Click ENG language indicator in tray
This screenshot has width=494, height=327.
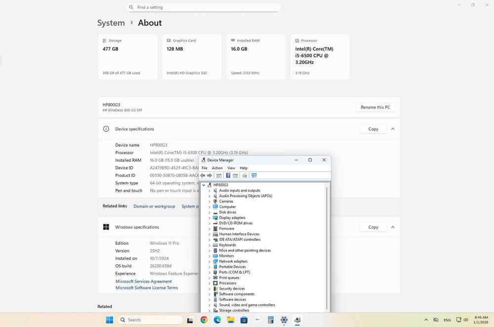pyautogui.click(x=447, y=320)
